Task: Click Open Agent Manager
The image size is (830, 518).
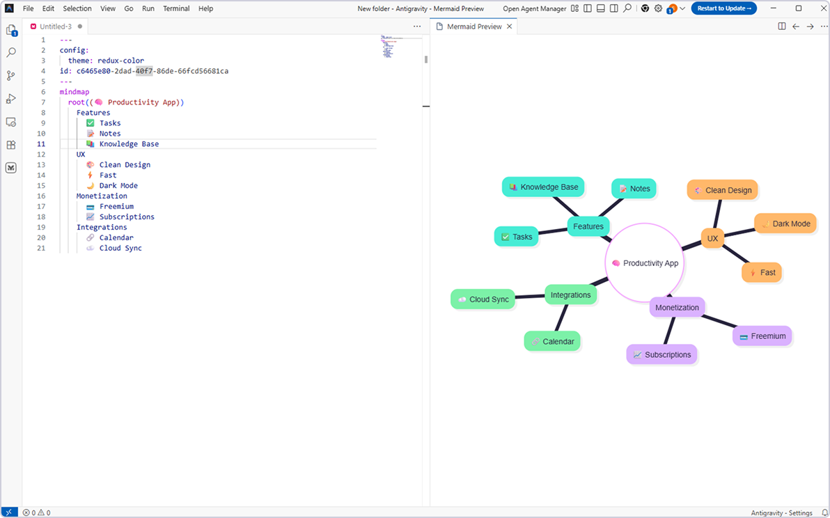Action: [x=534, y=8]
